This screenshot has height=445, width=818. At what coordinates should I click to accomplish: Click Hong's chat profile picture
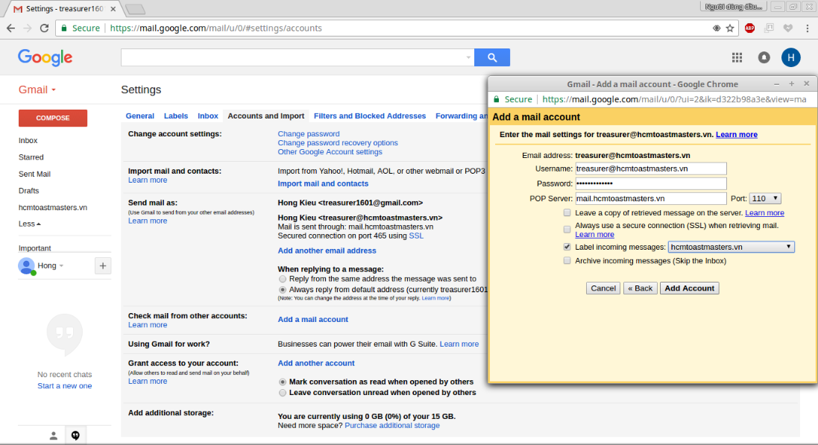point(26,266)
